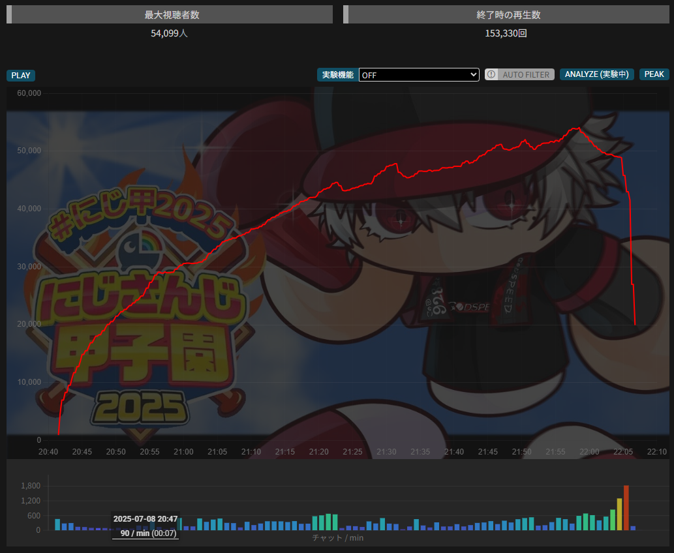Click the 21:00 time axis label

tap(183, 452)
